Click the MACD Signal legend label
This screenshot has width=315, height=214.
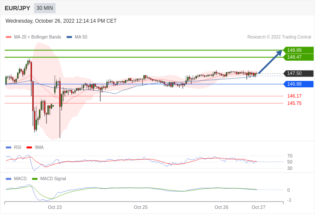(x=53, y=179)
